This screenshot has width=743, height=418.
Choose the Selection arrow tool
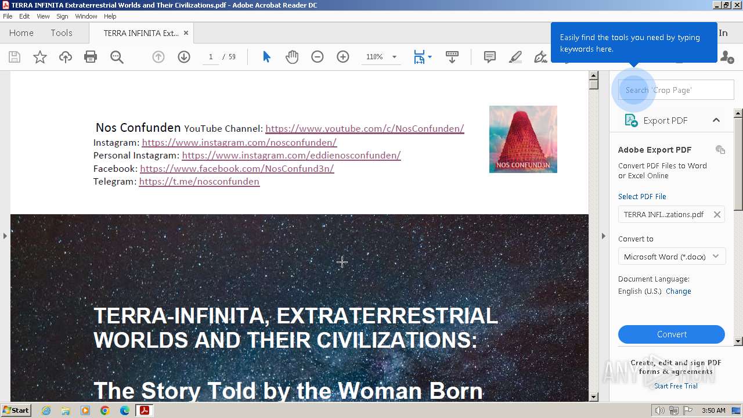(266, 57)
